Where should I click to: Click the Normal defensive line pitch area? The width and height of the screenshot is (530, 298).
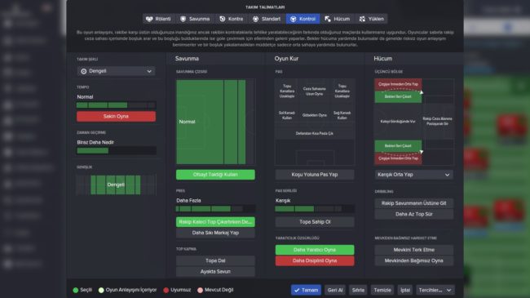tap(215, 122)
